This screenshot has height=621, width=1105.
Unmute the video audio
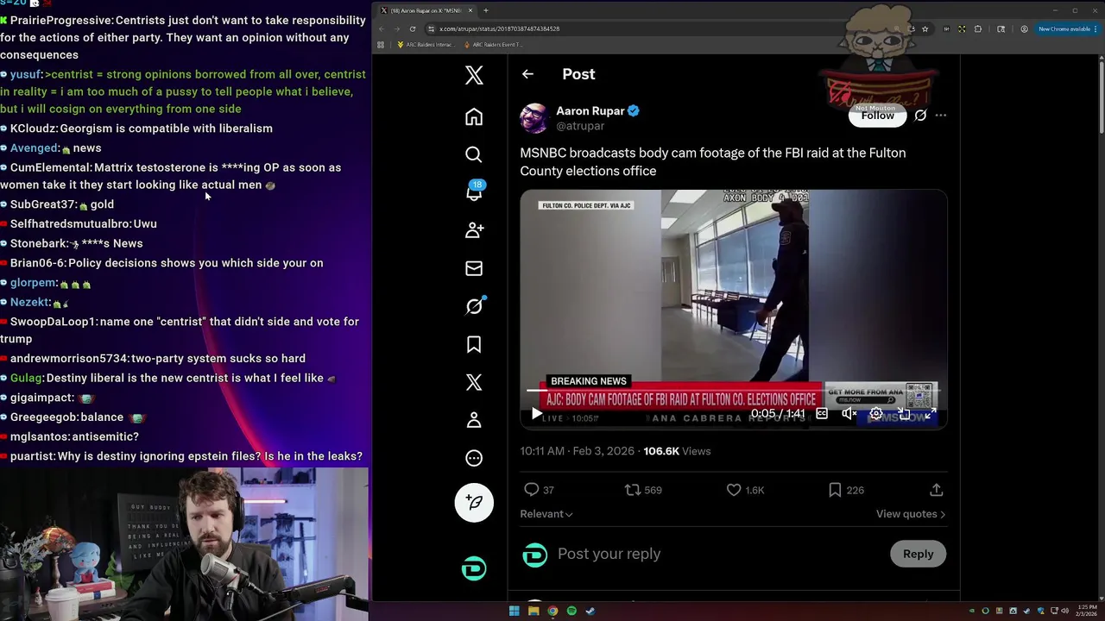pos(849,414)
